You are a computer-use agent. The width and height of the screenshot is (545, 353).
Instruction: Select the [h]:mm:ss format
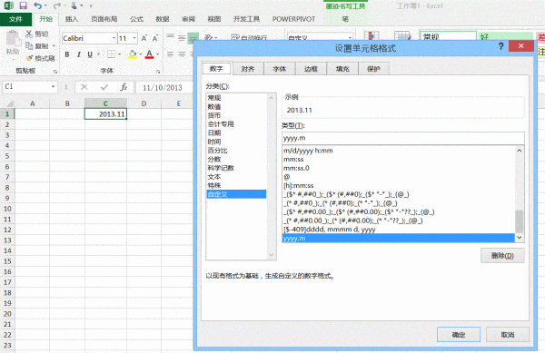tap(399, 186)
